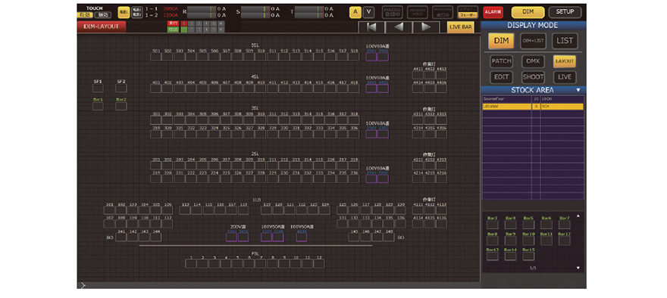Select channel box 141 beside BO label
The width and height of the screenshot is (667, 298).
point(121,237)
